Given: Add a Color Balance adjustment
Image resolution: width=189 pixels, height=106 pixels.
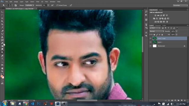Looking at the screenshot, I should pyautogui.click(x=157, y=19).
